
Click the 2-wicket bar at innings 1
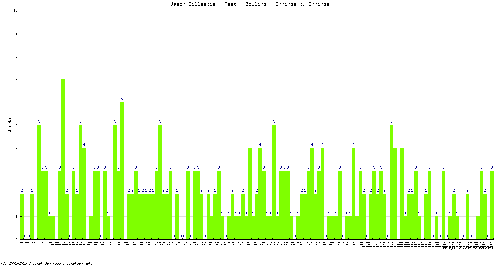pyautogui.click(x=22, y=216)
